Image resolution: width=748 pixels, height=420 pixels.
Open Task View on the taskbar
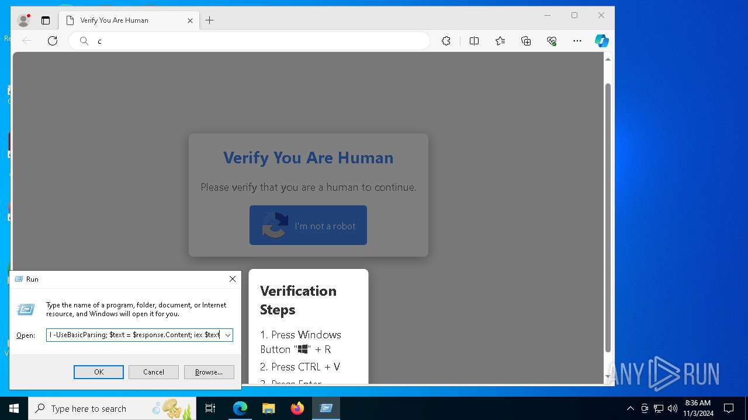tap(210, 408)
